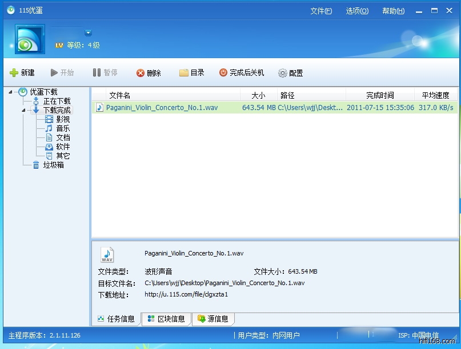Toggle shutdown after completion power icon
This screenshot has width=461, height=349.
[x=223, y=73]
